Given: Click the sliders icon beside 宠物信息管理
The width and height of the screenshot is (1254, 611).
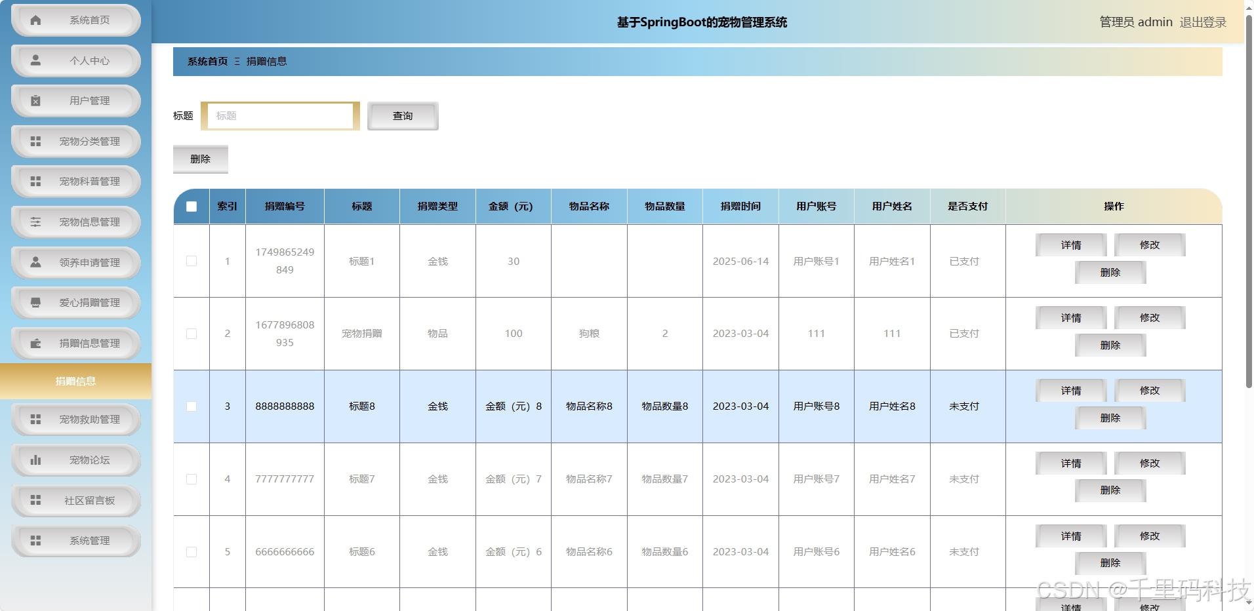Looking at the screenshot, I should (36, 222).
